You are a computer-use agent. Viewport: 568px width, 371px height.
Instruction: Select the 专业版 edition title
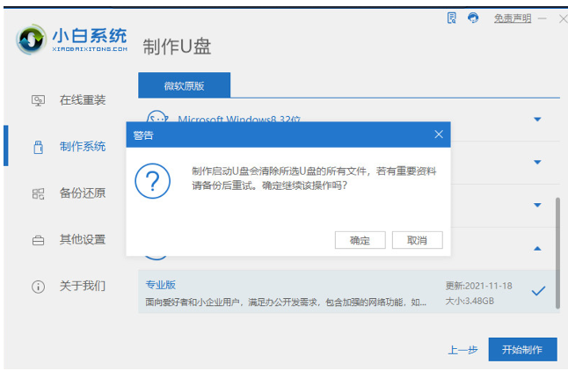(161, 285)
